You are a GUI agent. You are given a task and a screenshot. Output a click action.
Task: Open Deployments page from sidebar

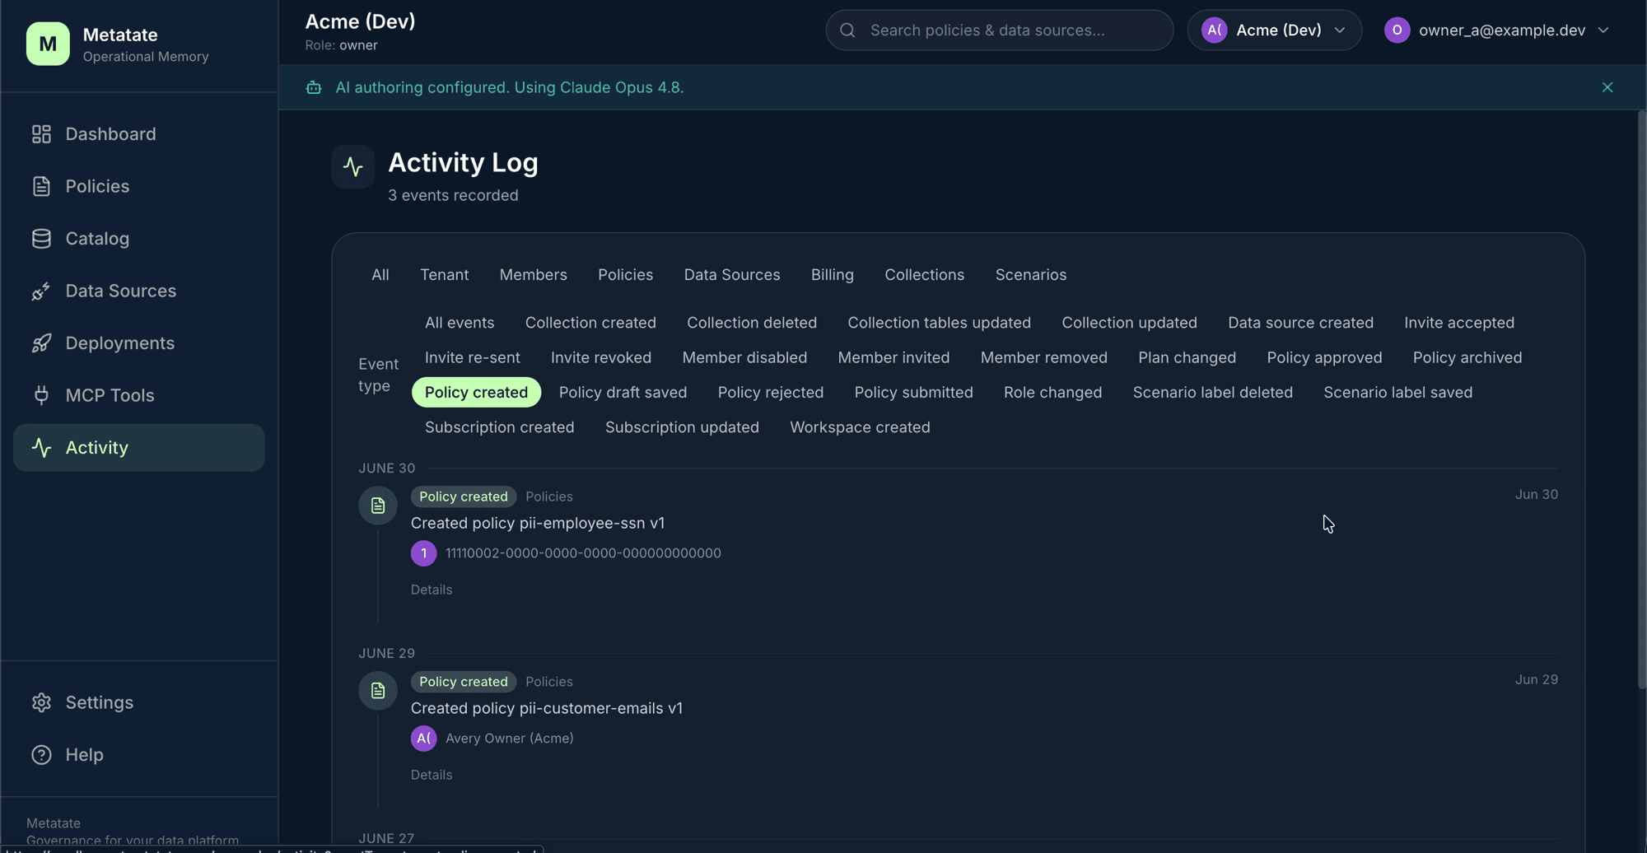point(139,343)
